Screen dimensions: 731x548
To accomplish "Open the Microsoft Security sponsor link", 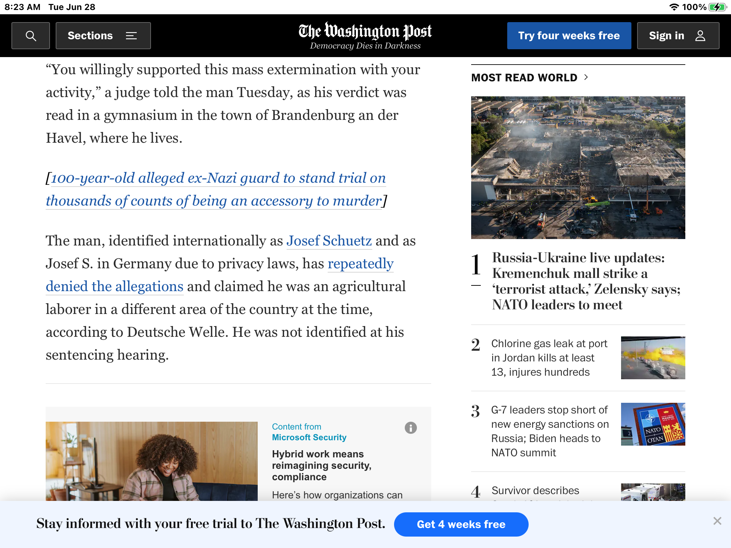I will point(309,437).
